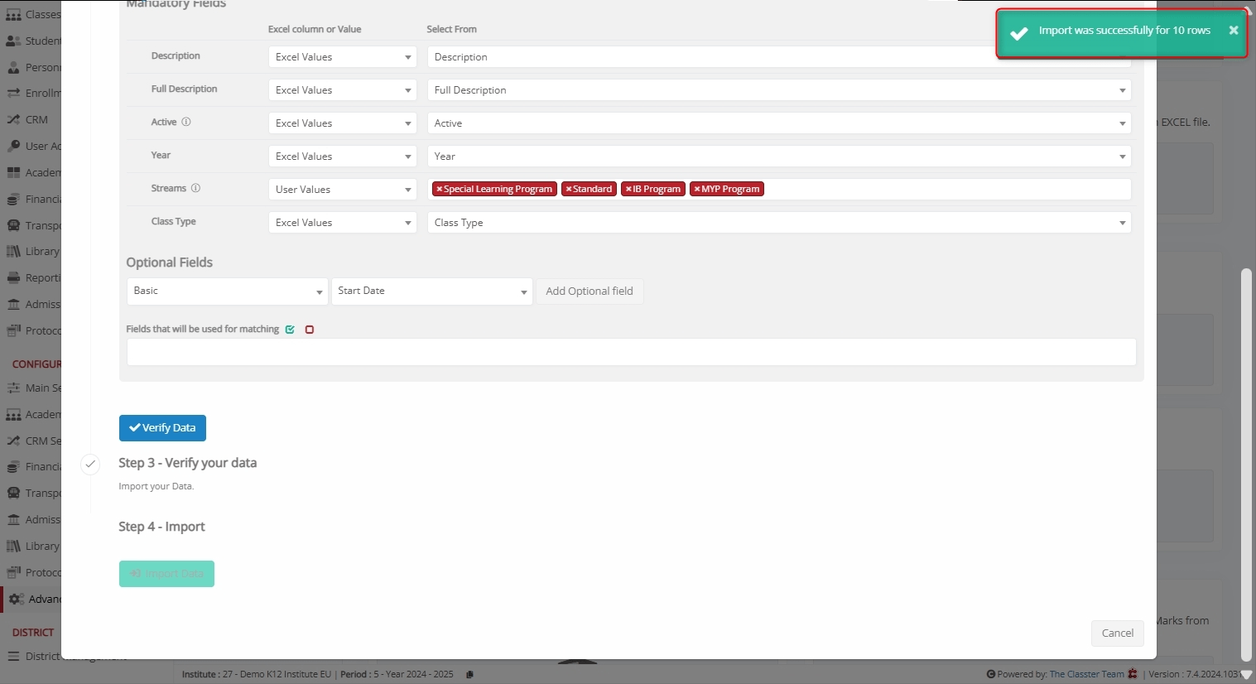Check the green select-all matching fields box
Image resolution: width=1256 pixels, height=684 pixels.
(290, 330)
